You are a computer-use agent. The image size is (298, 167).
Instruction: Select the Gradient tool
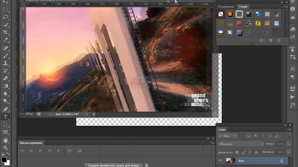pyautogui.click(x=6, y=86)
